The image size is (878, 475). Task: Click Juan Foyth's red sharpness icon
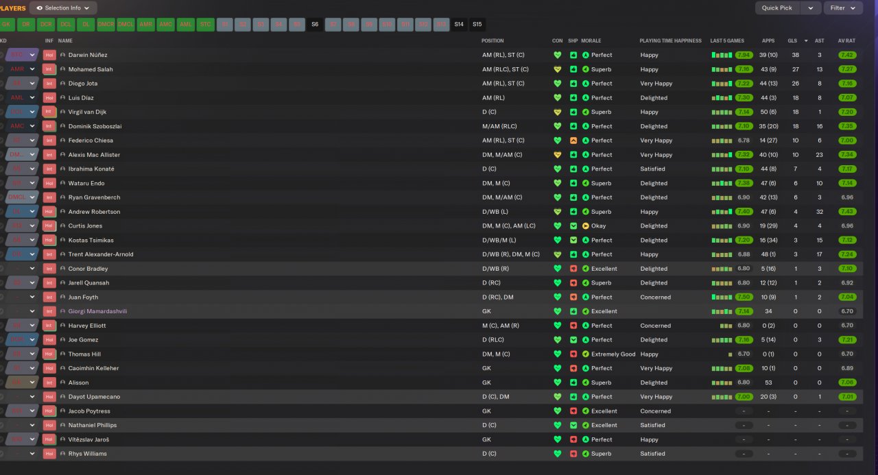tap(573, 297)
